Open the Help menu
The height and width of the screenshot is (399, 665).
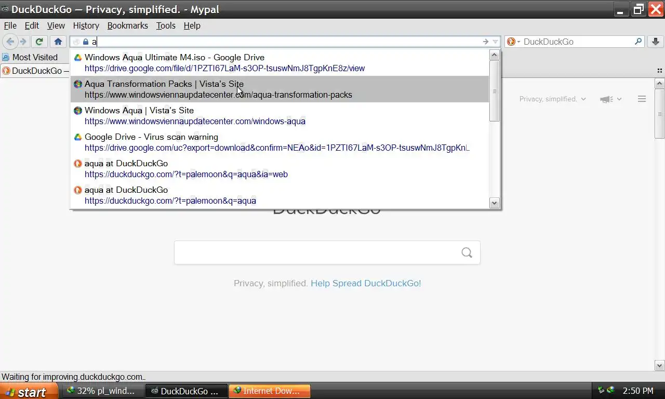pos(192,25)
